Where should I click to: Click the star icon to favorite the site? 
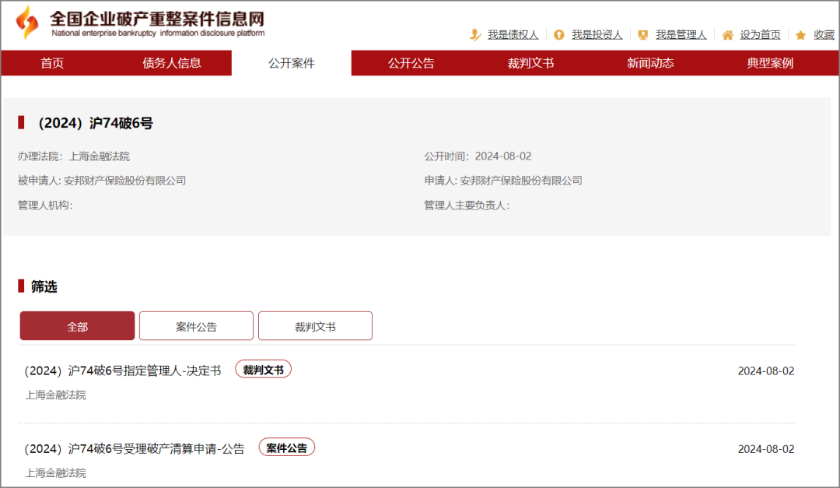tap(799, 34)
